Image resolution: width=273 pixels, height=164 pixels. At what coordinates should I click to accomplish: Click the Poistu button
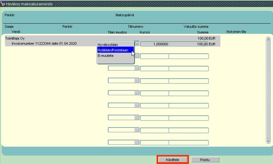(205, 160)
